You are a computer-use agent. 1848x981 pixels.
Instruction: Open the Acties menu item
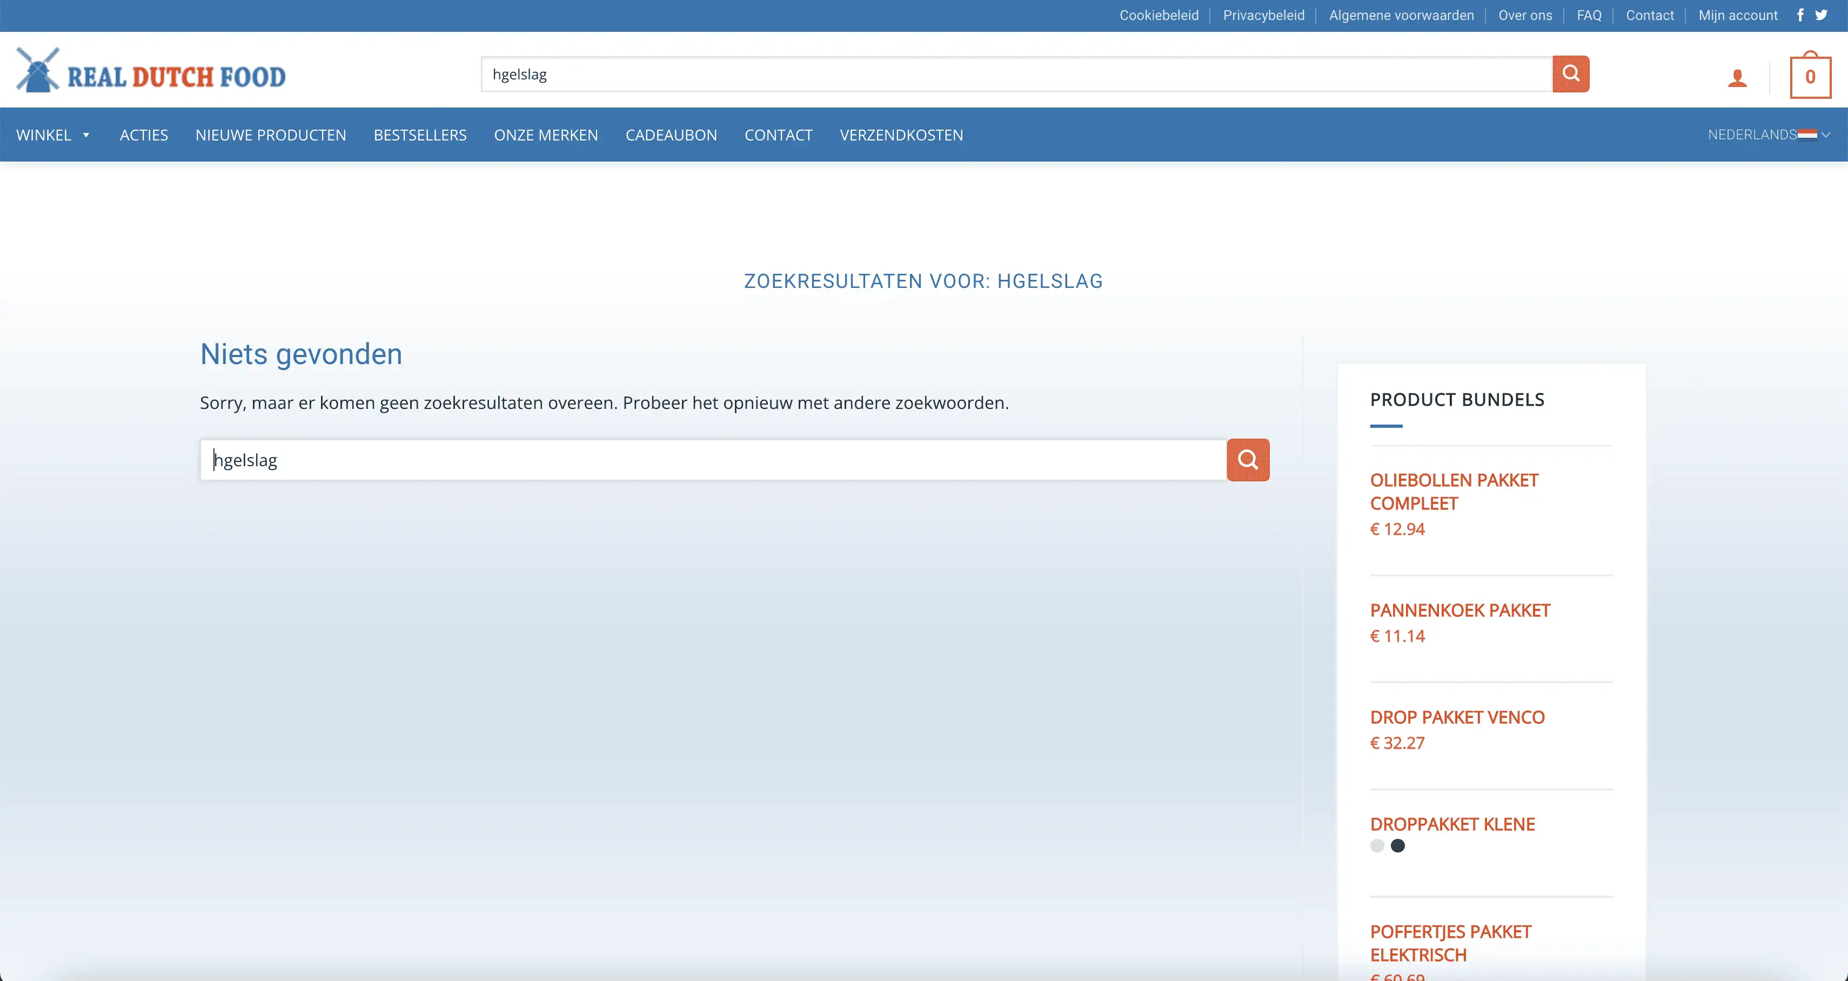tap(144, 135)
